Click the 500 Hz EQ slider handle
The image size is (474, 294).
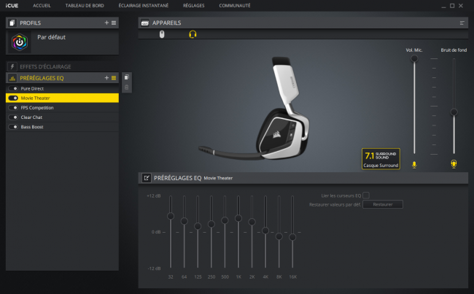click(225, 220)
